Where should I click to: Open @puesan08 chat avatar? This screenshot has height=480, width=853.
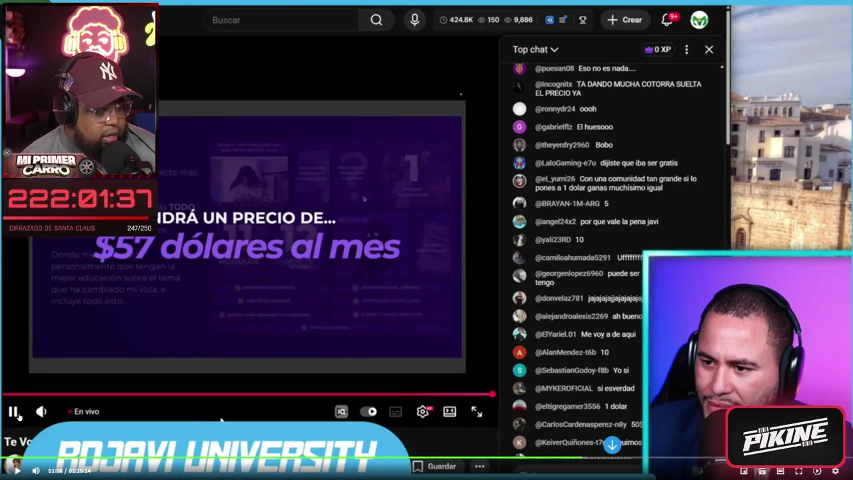pyautogui.click(x=519, y=68)
